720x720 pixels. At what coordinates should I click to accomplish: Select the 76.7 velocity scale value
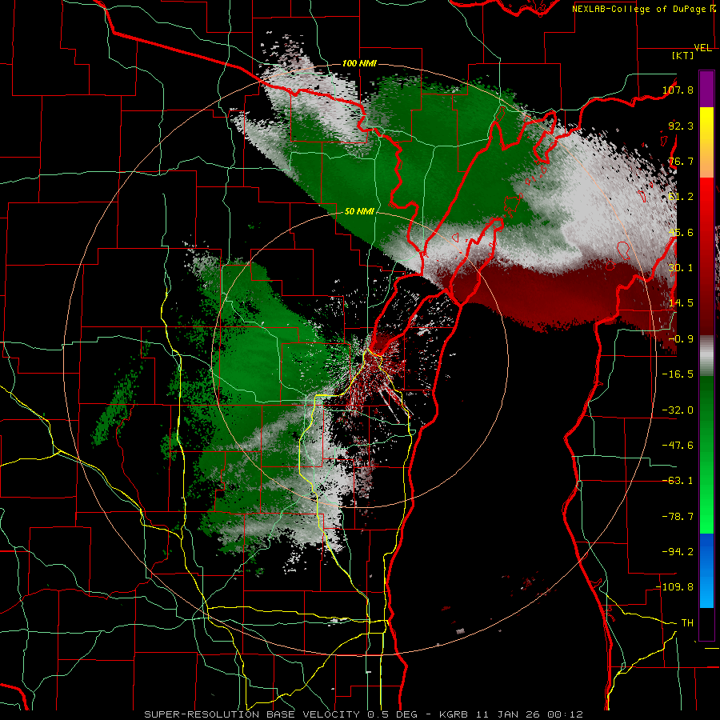tap(681, 161)
